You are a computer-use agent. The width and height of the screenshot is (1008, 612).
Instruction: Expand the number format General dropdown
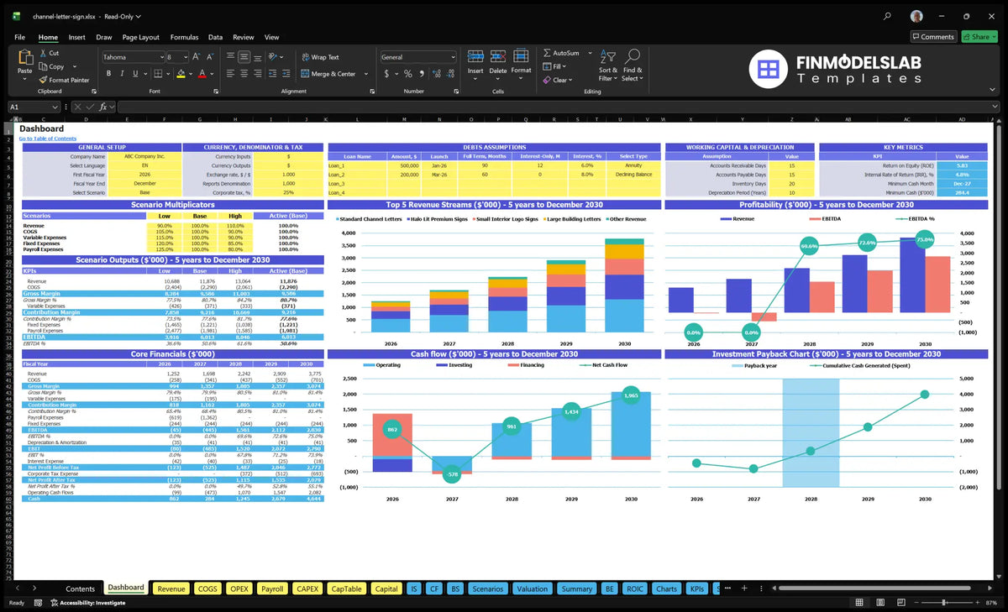tap(452, 57)
